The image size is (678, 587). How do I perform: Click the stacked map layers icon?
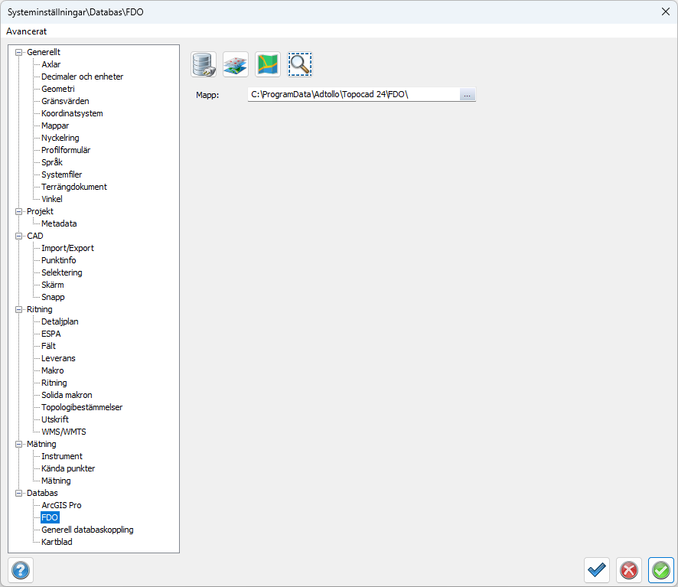click(x=236, y=64)
